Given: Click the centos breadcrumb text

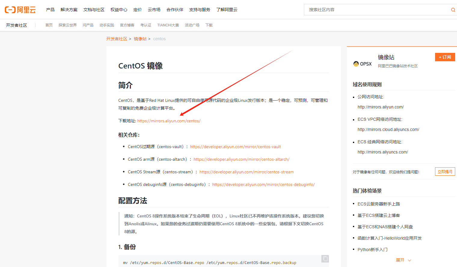Looking at the screenshot, I should coord(159,39).
